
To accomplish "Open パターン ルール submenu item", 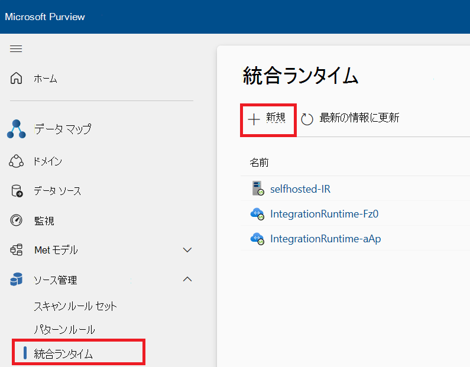I will 64,330.
